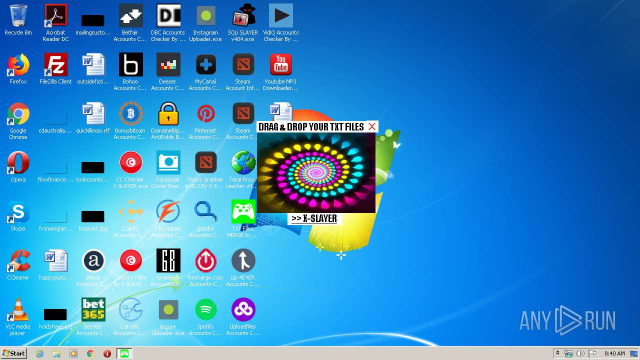Close the Drag & Drop TXT files window
The height and width of the screenshot is (360, 640).
click(x=372, y=126)
